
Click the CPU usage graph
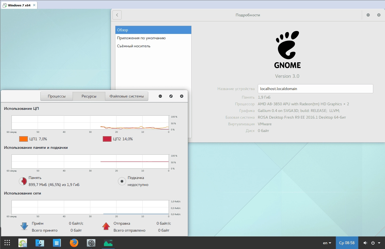(90, 123)
